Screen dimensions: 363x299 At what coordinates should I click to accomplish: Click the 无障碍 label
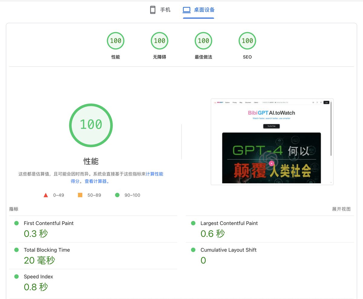pos(159,57)
